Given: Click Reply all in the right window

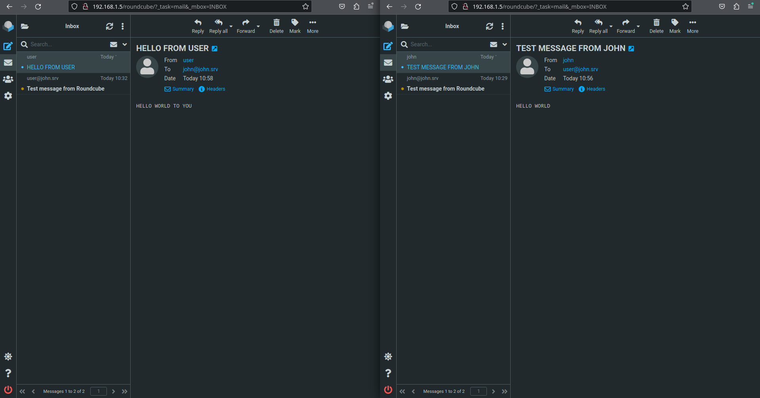Looking at the screenshot, I should pyautogui.click(x=598, y=26).
